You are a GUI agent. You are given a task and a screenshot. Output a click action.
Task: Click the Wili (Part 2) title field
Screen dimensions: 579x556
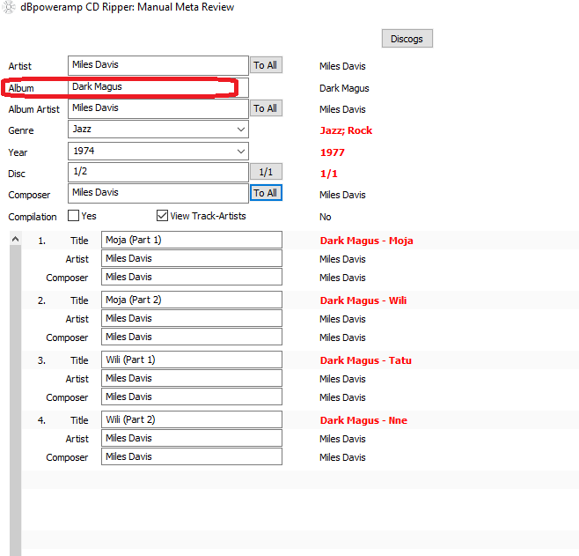[191, 419]
